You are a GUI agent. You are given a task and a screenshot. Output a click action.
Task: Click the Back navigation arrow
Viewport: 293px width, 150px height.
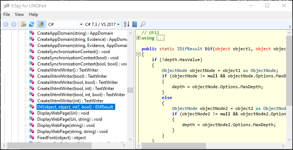tap(6, 24)
